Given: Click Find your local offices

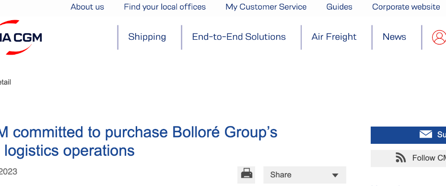Looking at the screenshot, I should [164, 7].
